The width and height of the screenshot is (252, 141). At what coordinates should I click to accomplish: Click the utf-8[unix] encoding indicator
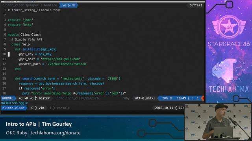(x=145, y=98)
